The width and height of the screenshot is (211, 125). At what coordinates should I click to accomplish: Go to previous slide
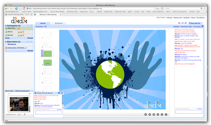(150, 115)
